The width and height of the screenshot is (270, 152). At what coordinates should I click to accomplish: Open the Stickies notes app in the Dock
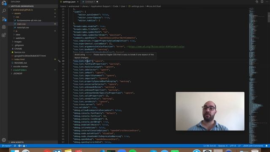(68, 151)
